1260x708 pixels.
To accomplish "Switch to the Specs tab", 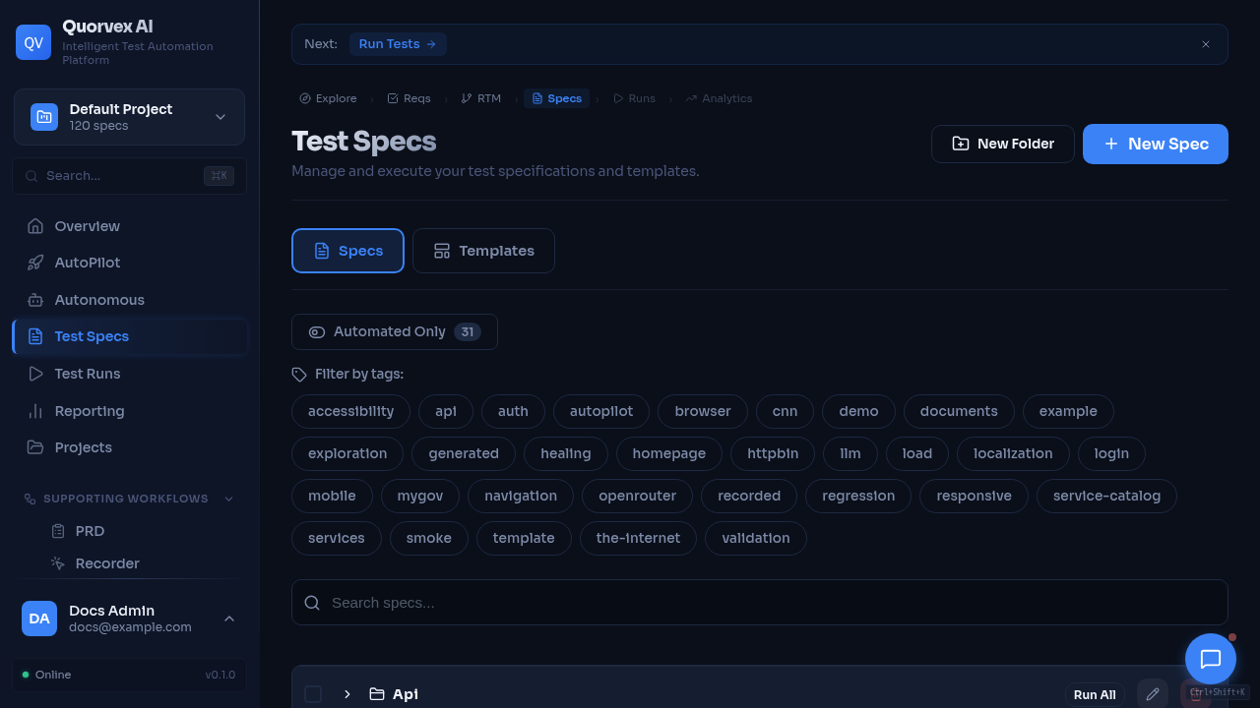I will (x=347, y=251).
